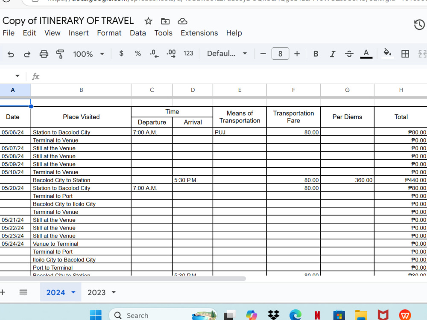The width and height of the screenshot is (427, 320).
Task: Apply percent format icon
Action: [x=138, y=53]
